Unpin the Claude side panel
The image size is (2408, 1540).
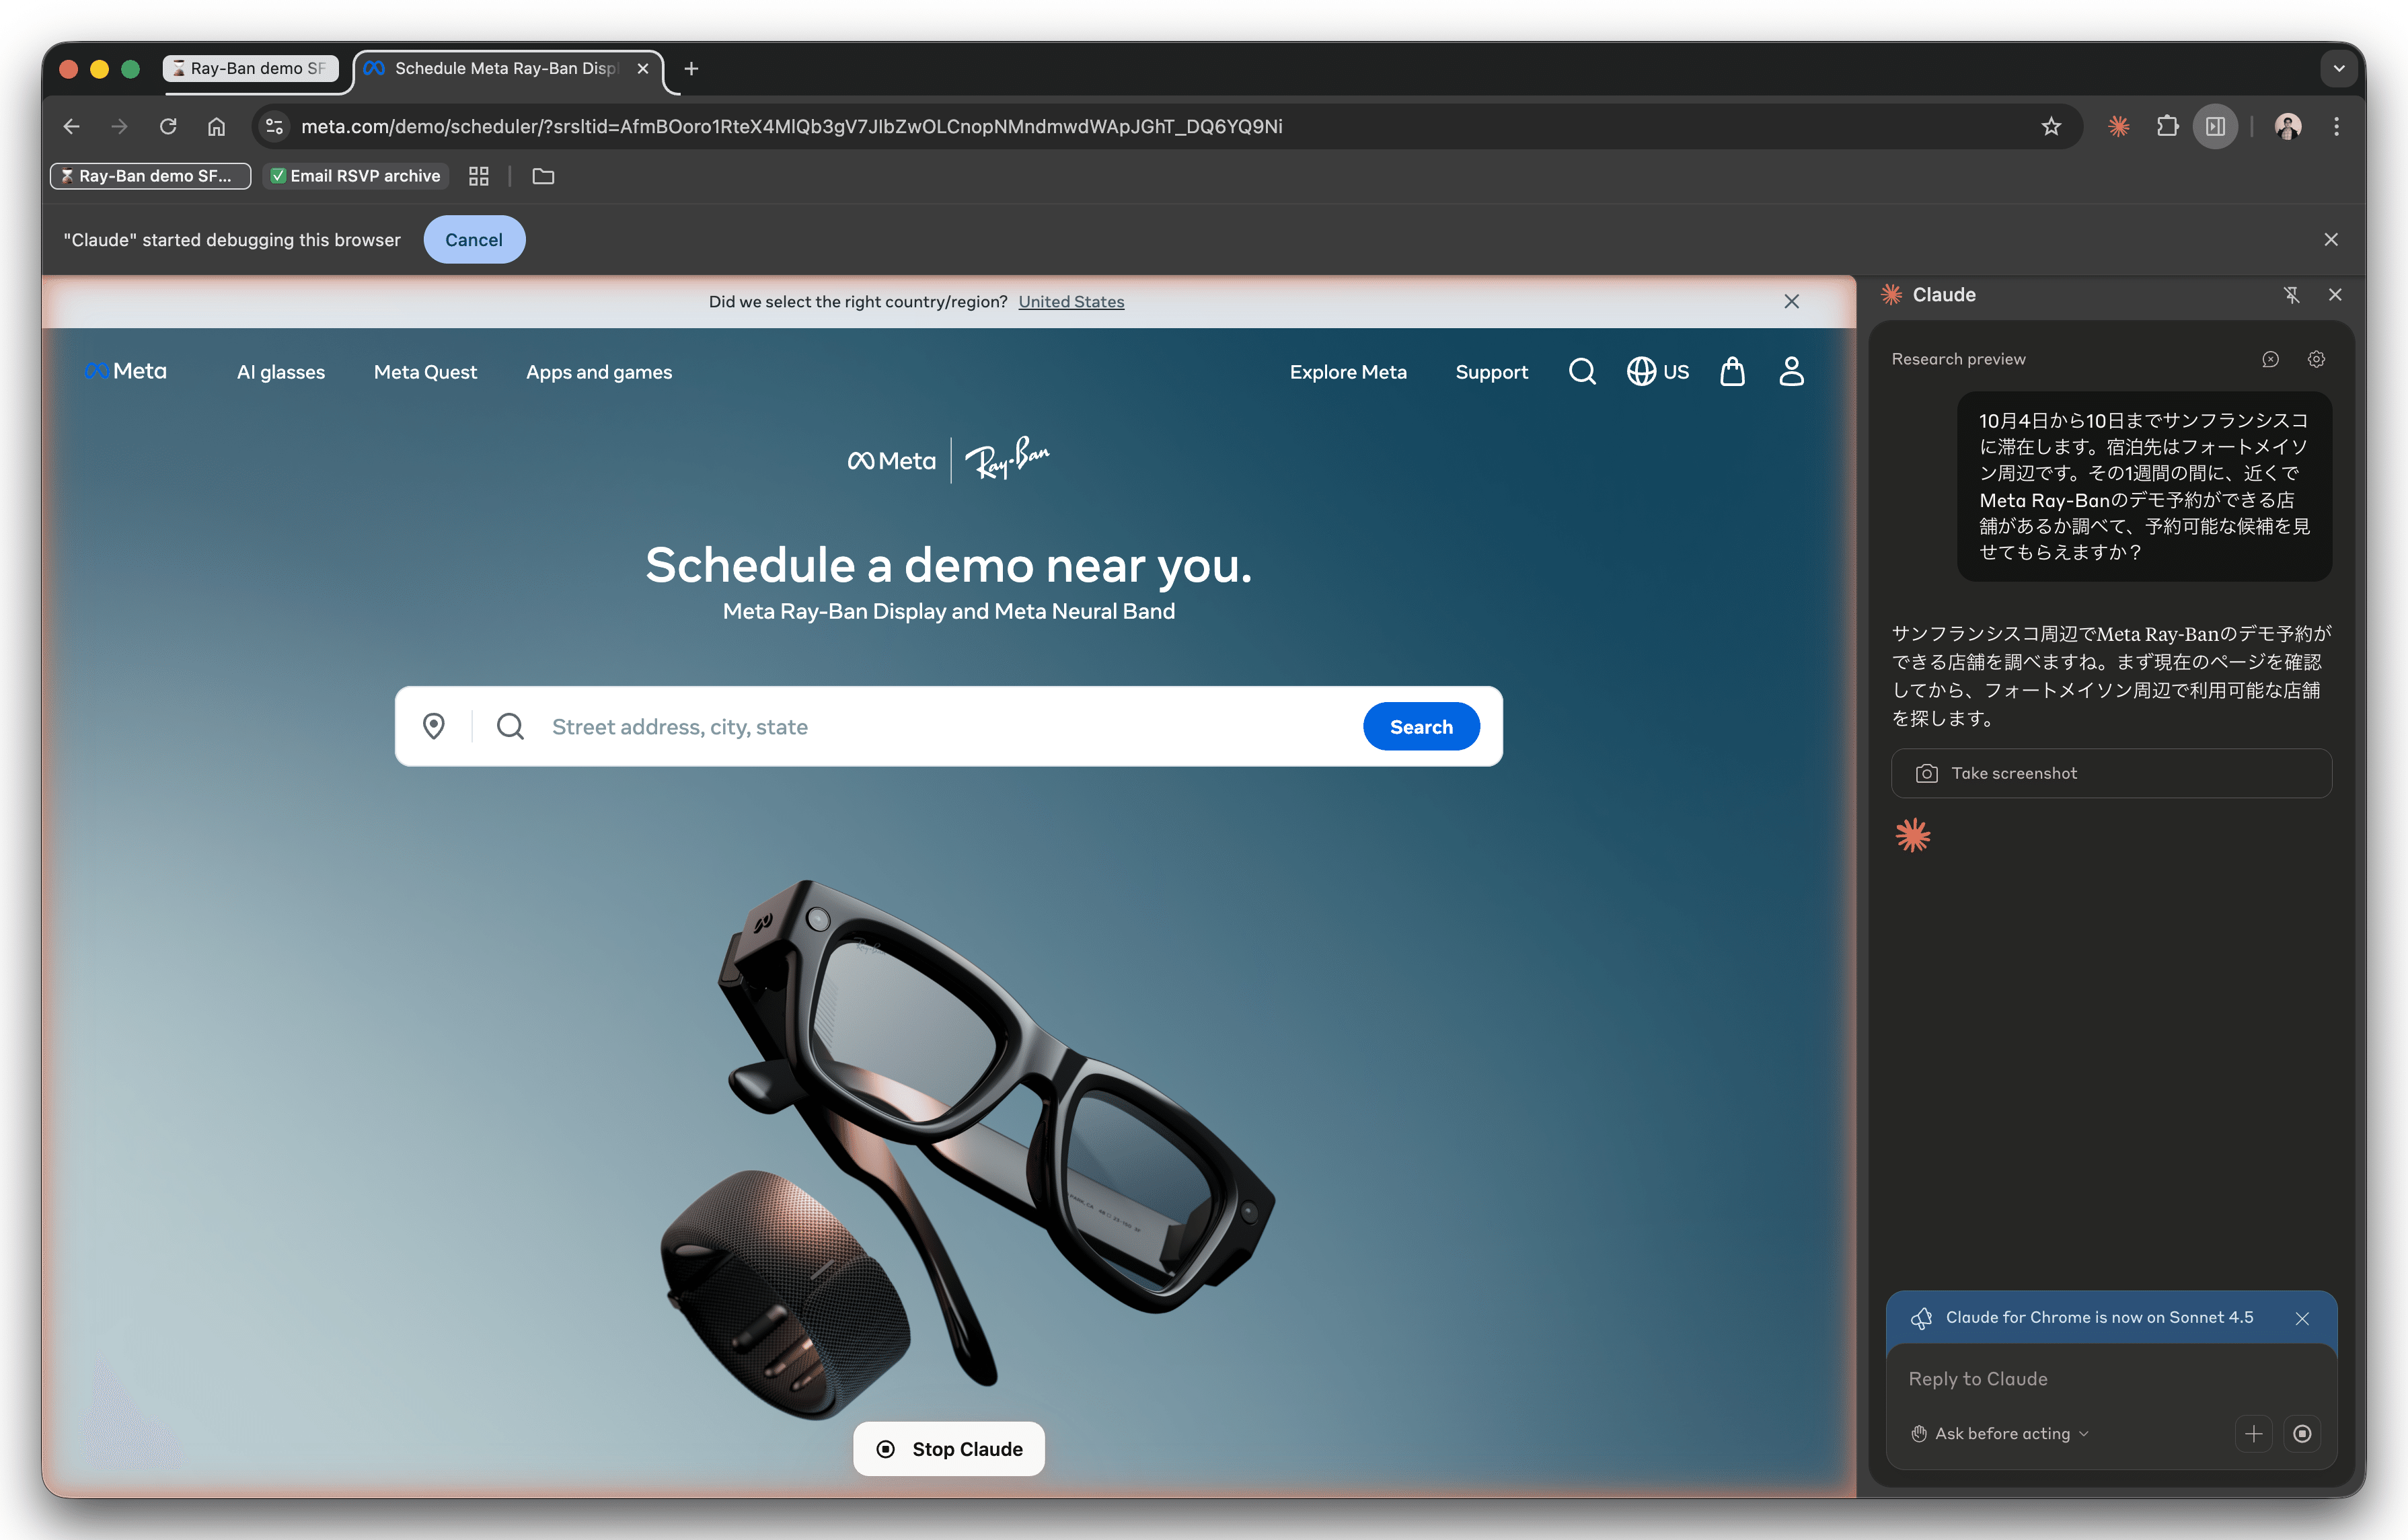(x=2291, y=295)
